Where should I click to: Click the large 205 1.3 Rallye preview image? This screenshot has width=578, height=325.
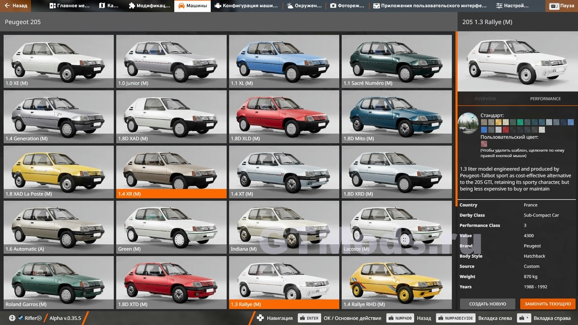(x=517, y=61)
